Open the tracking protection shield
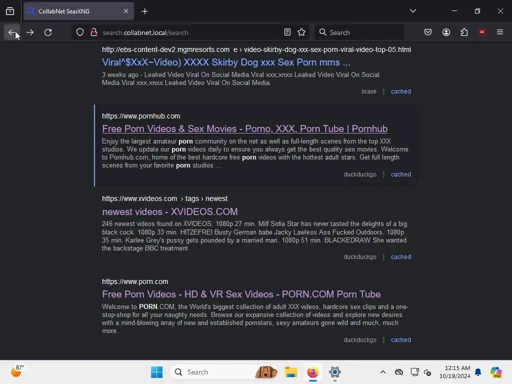The image size is (512, 384). point(80,32)
